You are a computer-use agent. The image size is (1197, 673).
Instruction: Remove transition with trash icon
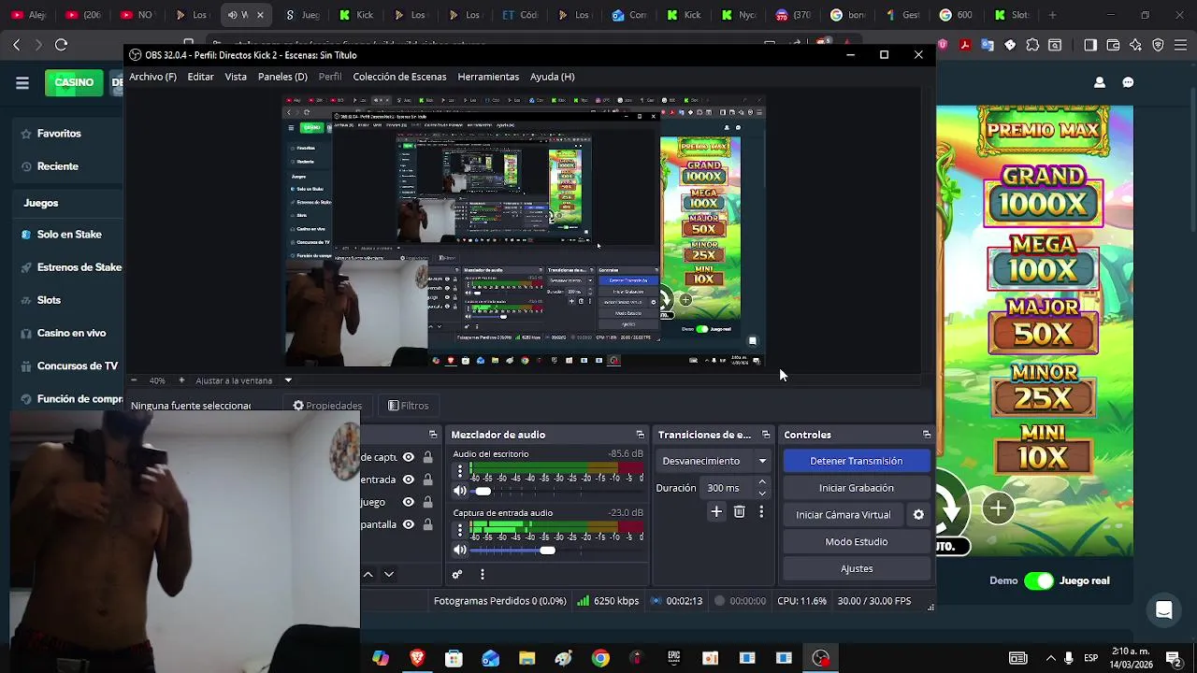739,511
